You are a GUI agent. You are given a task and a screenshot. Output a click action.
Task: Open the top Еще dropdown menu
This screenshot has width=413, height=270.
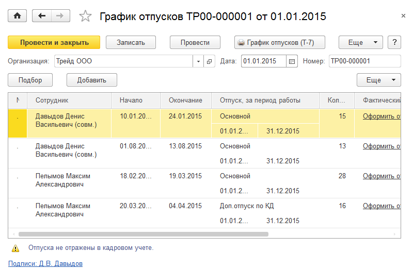[360, 42]
